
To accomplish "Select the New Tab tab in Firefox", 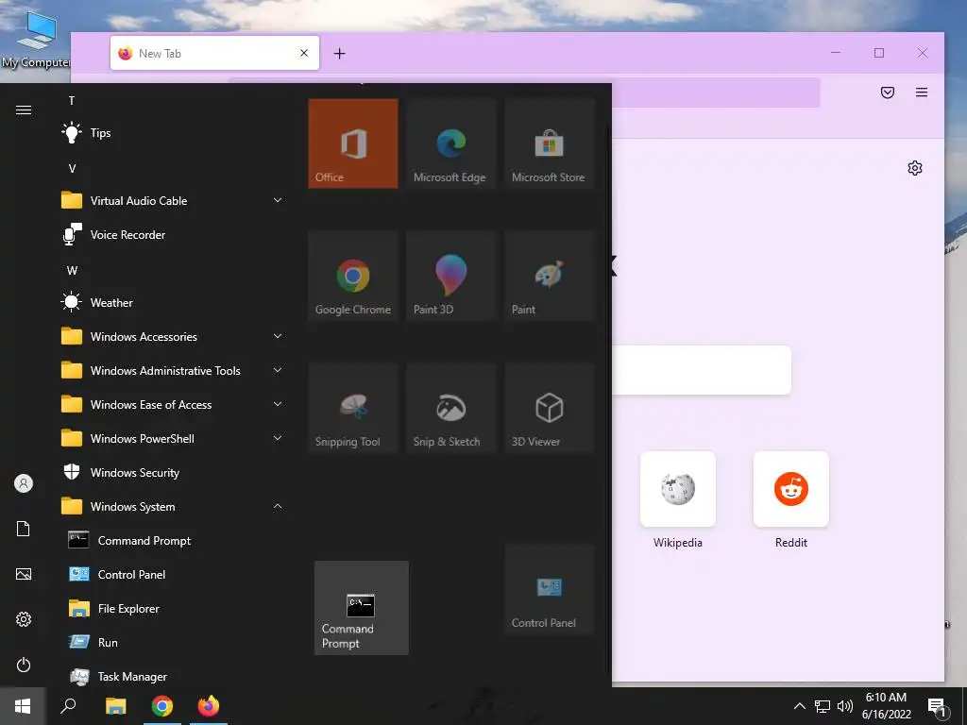I will pos(214,53).
